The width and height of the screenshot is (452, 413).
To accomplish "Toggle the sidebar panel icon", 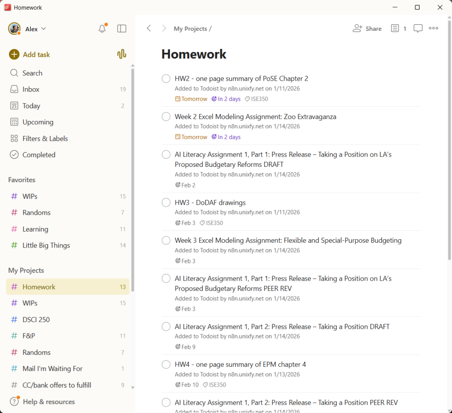I will coord(122,29).
